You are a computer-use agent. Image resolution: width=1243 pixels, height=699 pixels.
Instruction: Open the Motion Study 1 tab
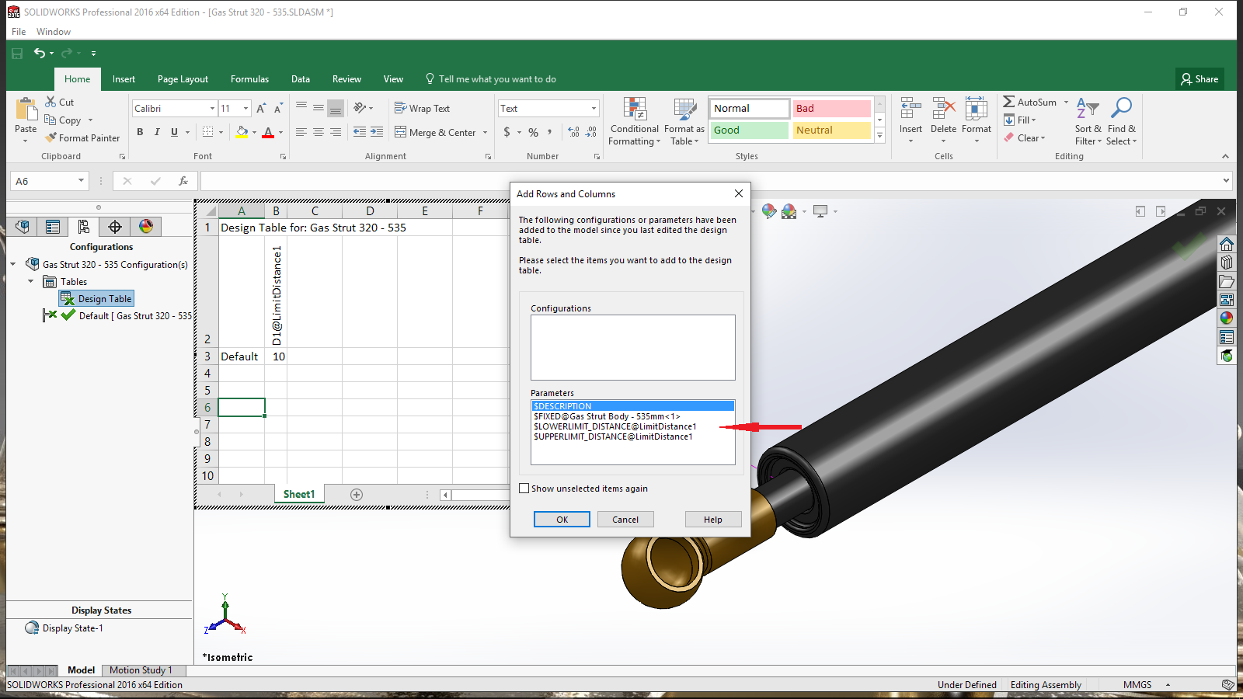pos(141,670)
